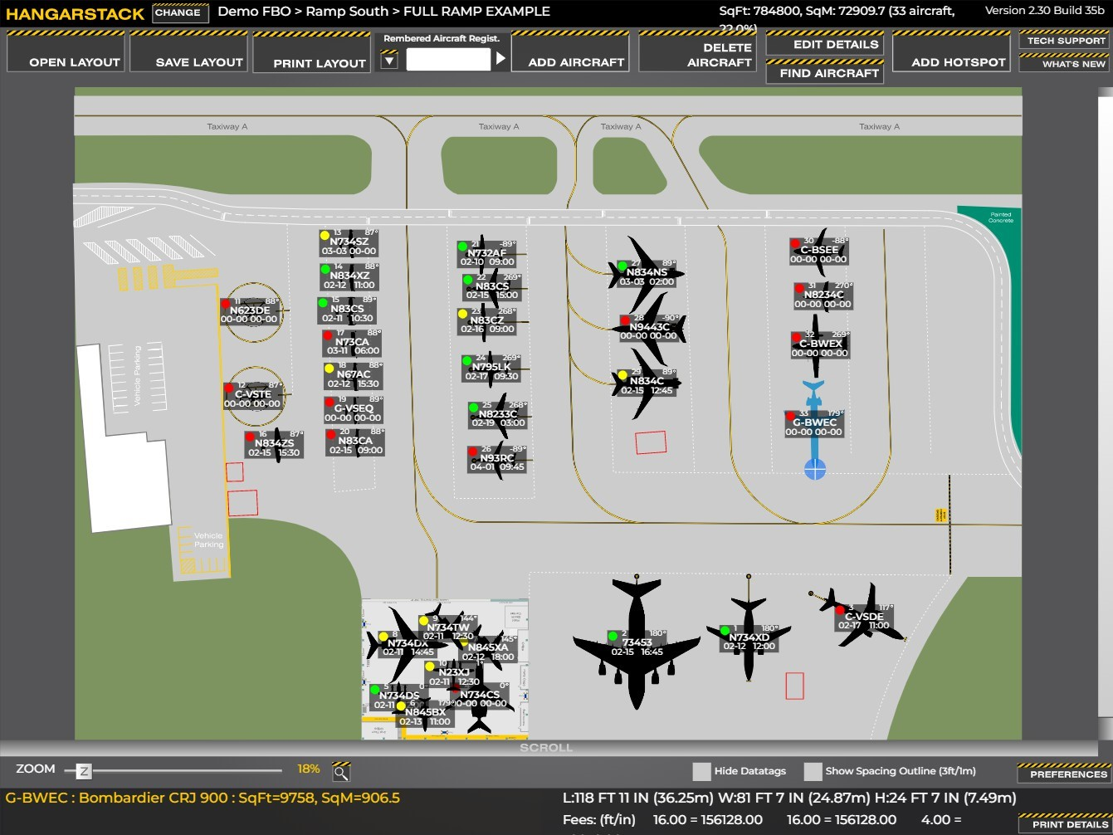Click the right arrow beside registration field
Screen dimensions: 1113x835
500,58
